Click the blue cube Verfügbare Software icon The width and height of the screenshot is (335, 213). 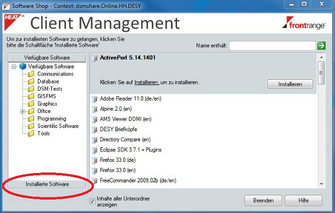coord(23,67)
